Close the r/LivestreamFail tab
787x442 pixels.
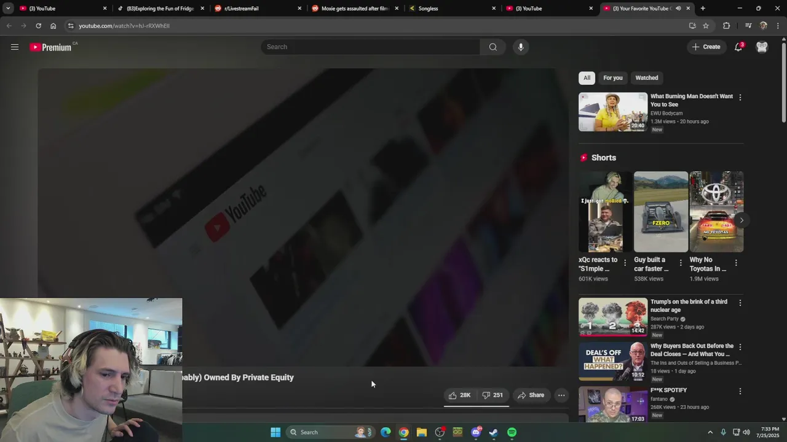299,9
